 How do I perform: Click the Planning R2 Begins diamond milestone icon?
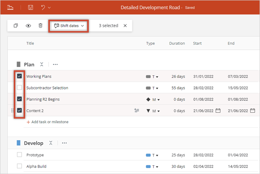click(148, 99)
